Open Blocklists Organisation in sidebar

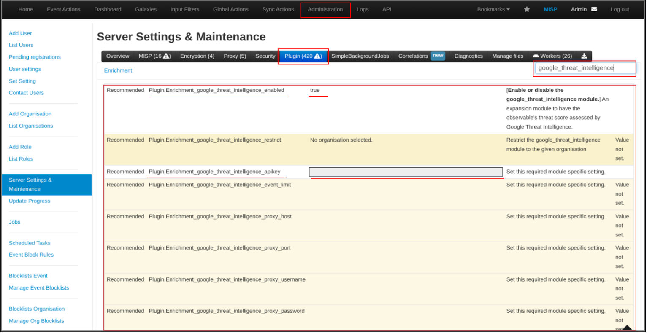coord(37,309)
